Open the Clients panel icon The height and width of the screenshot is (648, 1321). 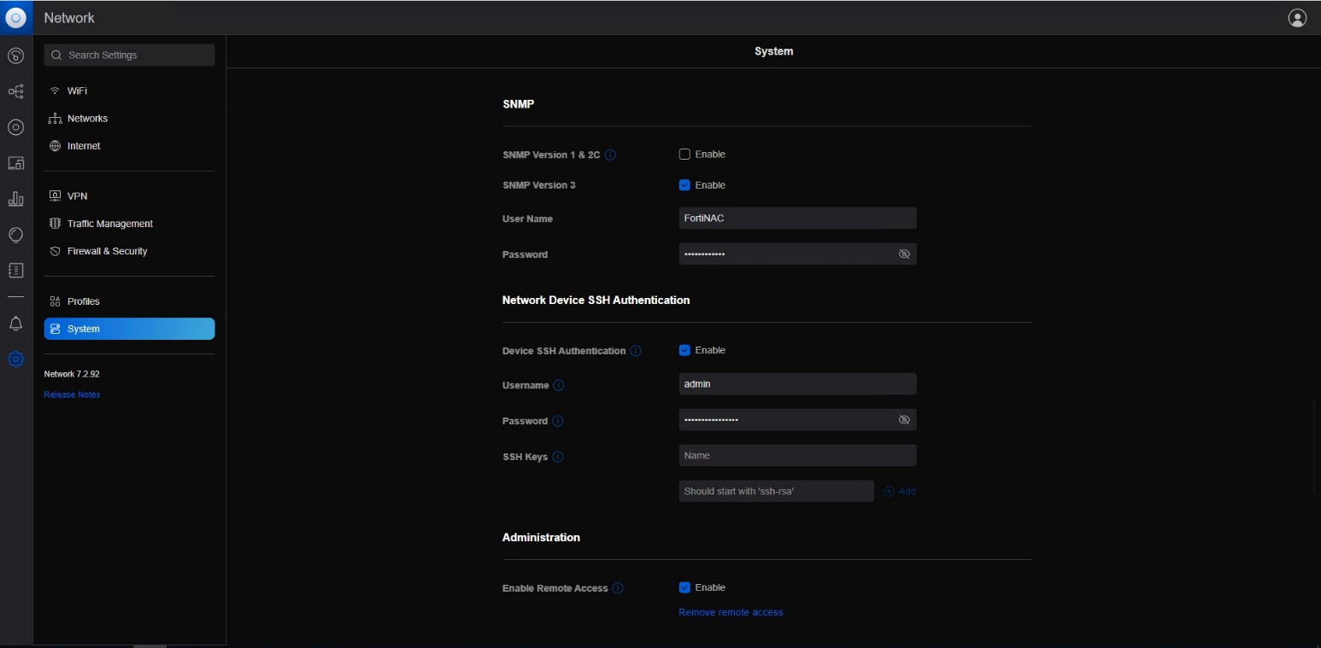[16, 163]
